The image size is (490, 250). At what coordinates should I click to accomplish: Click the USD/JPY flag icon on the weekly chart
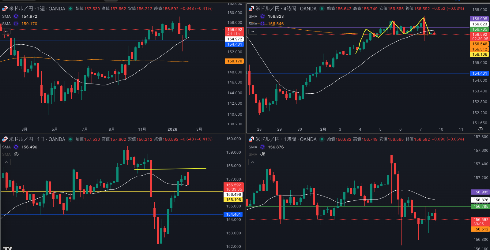pos(5,9)
